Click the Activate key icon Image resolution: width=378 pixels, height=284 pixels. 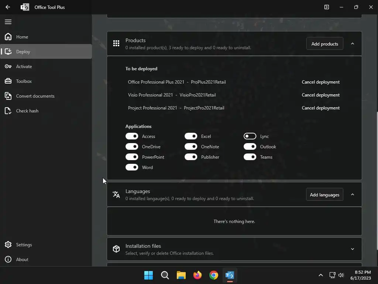click(x=8, y=66)
